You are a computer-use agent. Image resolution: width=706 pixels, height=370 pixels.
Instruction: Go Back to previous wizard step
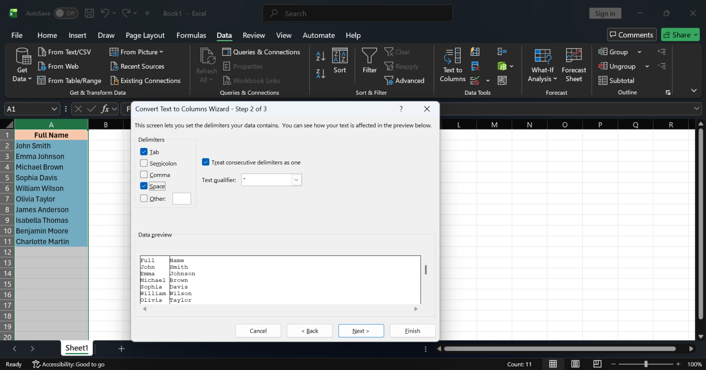309,331
